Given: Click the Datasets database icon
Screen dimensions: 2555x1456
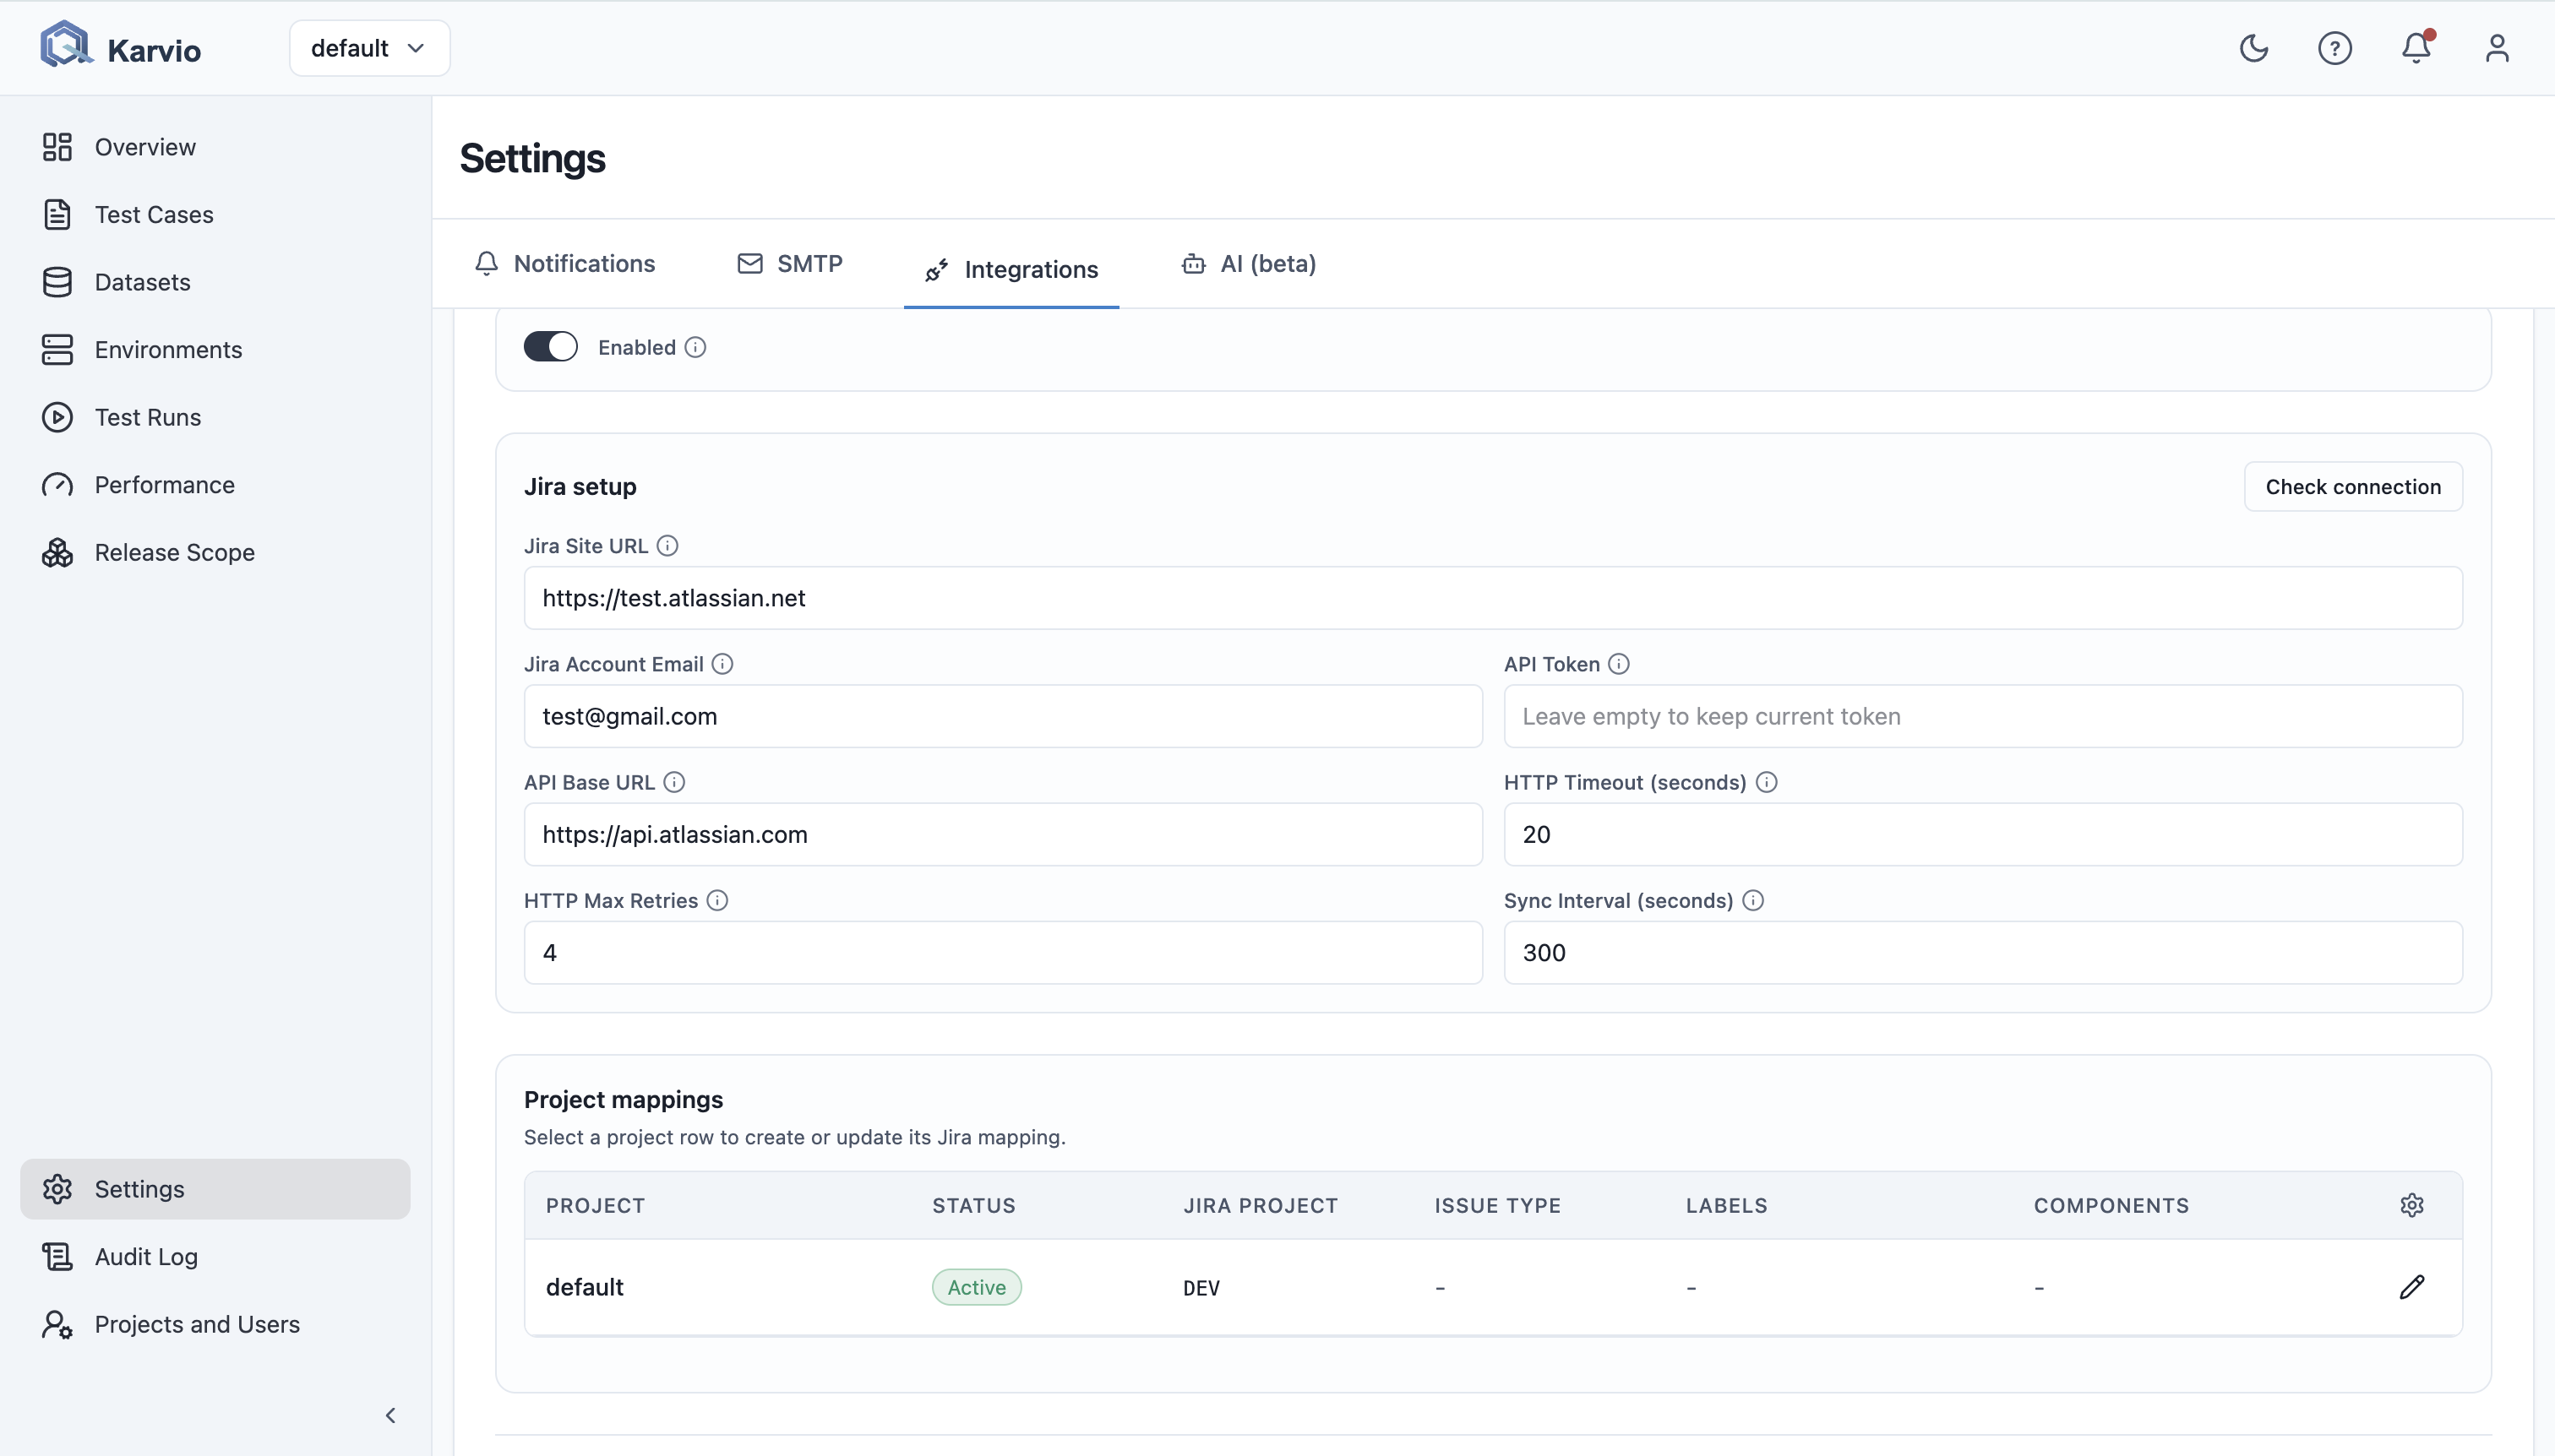Looking at the screenshot, I should pyautogui.click(x=57, y=282).
